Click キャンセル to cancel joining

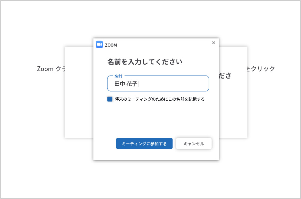click(x=194, y=144)
